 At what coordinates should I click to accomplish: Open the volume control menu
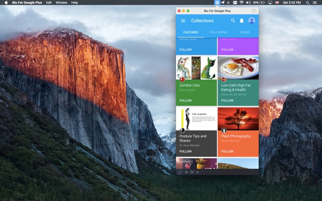click(x=248, y=2)
